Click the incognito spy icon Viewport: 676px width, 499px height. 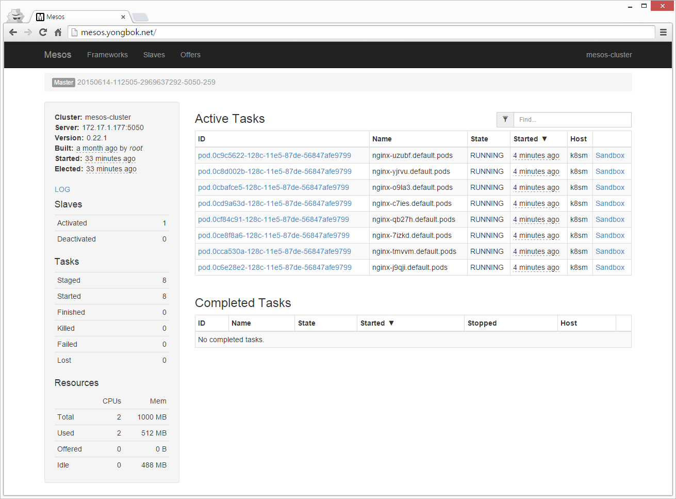coord(17,15)
